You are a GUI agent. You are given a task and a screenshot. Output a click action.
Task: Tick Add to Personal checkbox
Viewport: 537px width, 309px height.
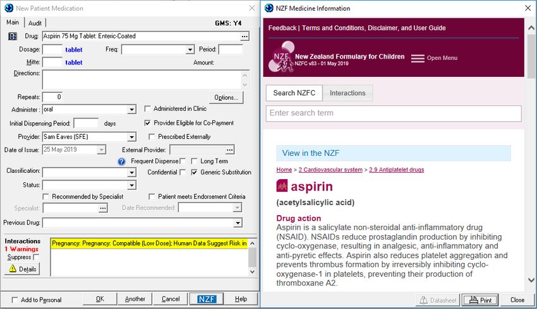pos(15,300)
